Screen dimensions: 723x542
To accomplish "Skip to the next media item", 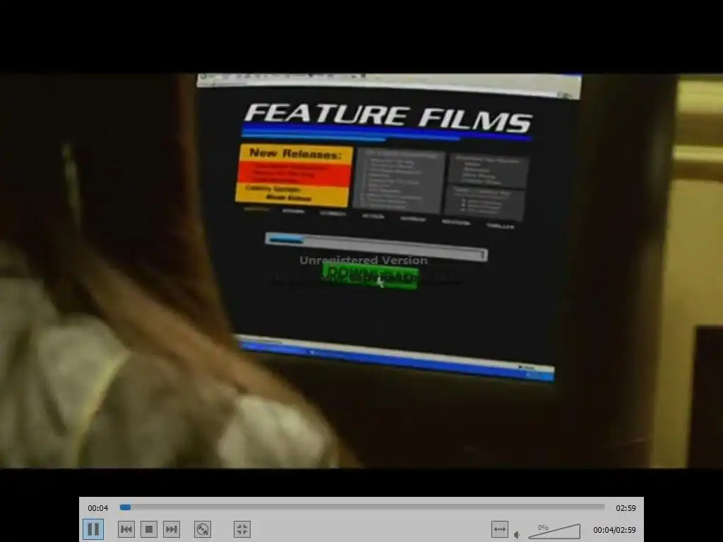I will click(172, 529).
